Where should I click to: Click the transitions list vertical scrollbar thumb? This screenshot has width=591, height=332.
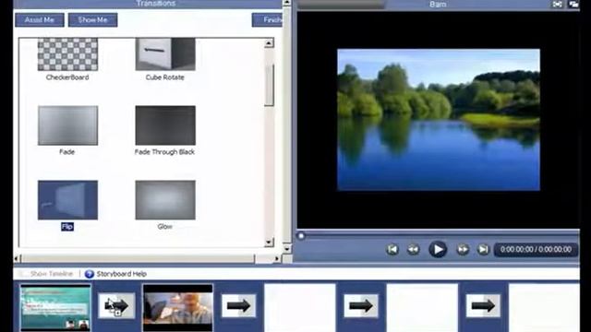click(x=269, y=86)
